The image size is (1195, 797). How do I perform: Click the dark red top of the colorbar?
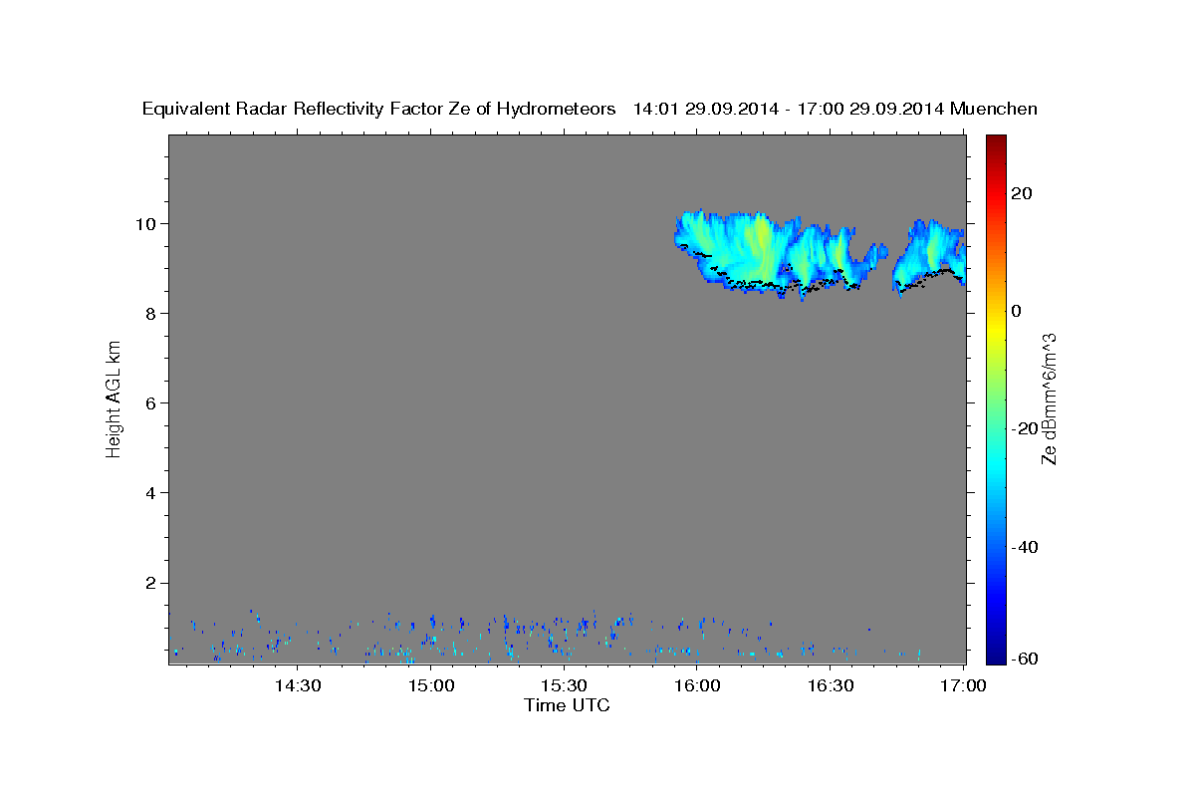pos(996,144)
